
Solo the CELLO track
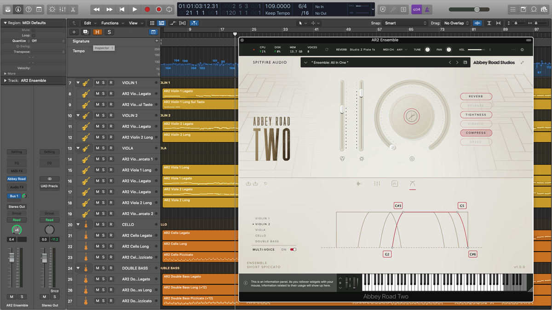[x=103, y=224]
